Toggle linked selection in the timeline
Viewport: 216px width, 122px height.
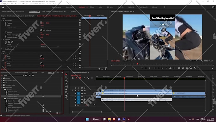pos(80,78)
